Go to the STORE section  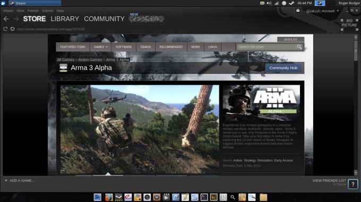35,19
